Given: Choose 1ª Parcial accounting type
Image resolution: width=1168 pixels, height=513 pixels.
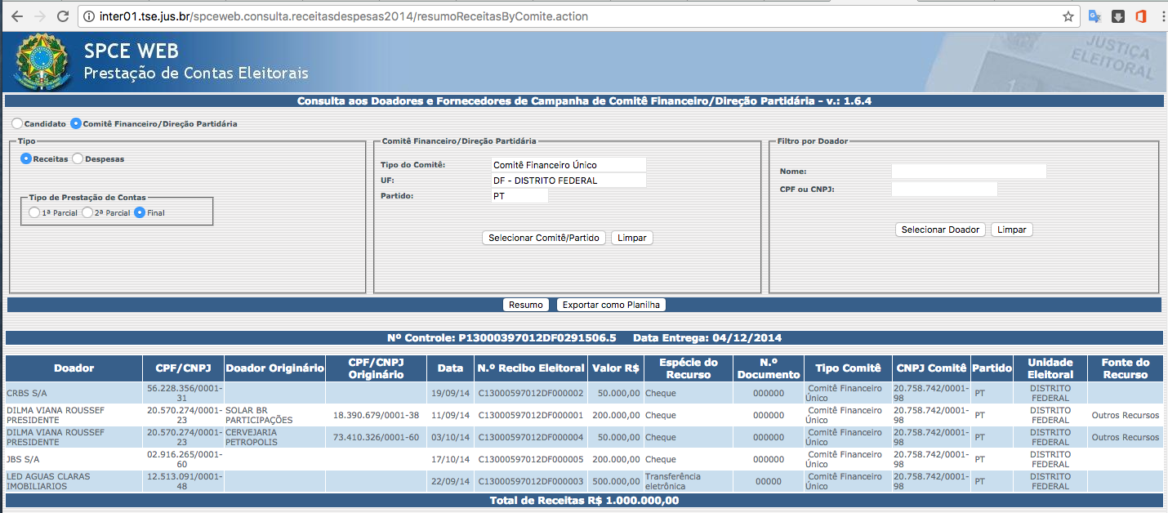Looking at the screenshot, I should [x=34, y=212].
